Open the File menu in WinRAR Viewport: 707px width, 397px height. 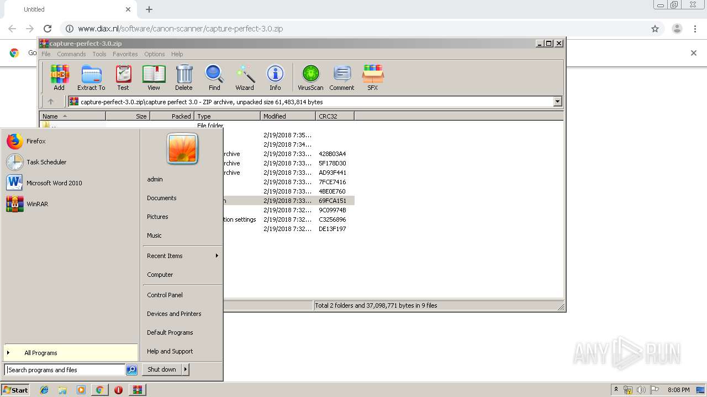pyautogui.click(x=46, y=54)
